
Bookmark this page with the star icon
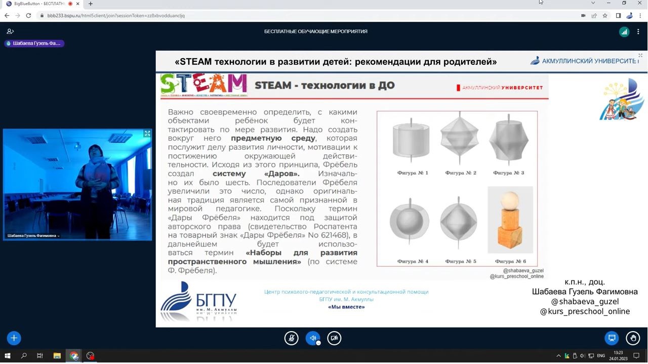(605, 16)
